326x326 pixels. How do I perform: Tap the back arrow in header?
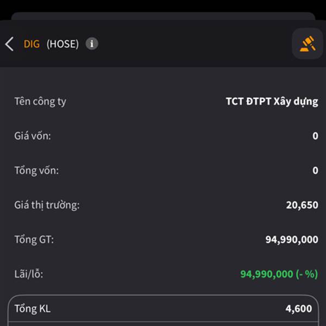[x=10, y=44]
